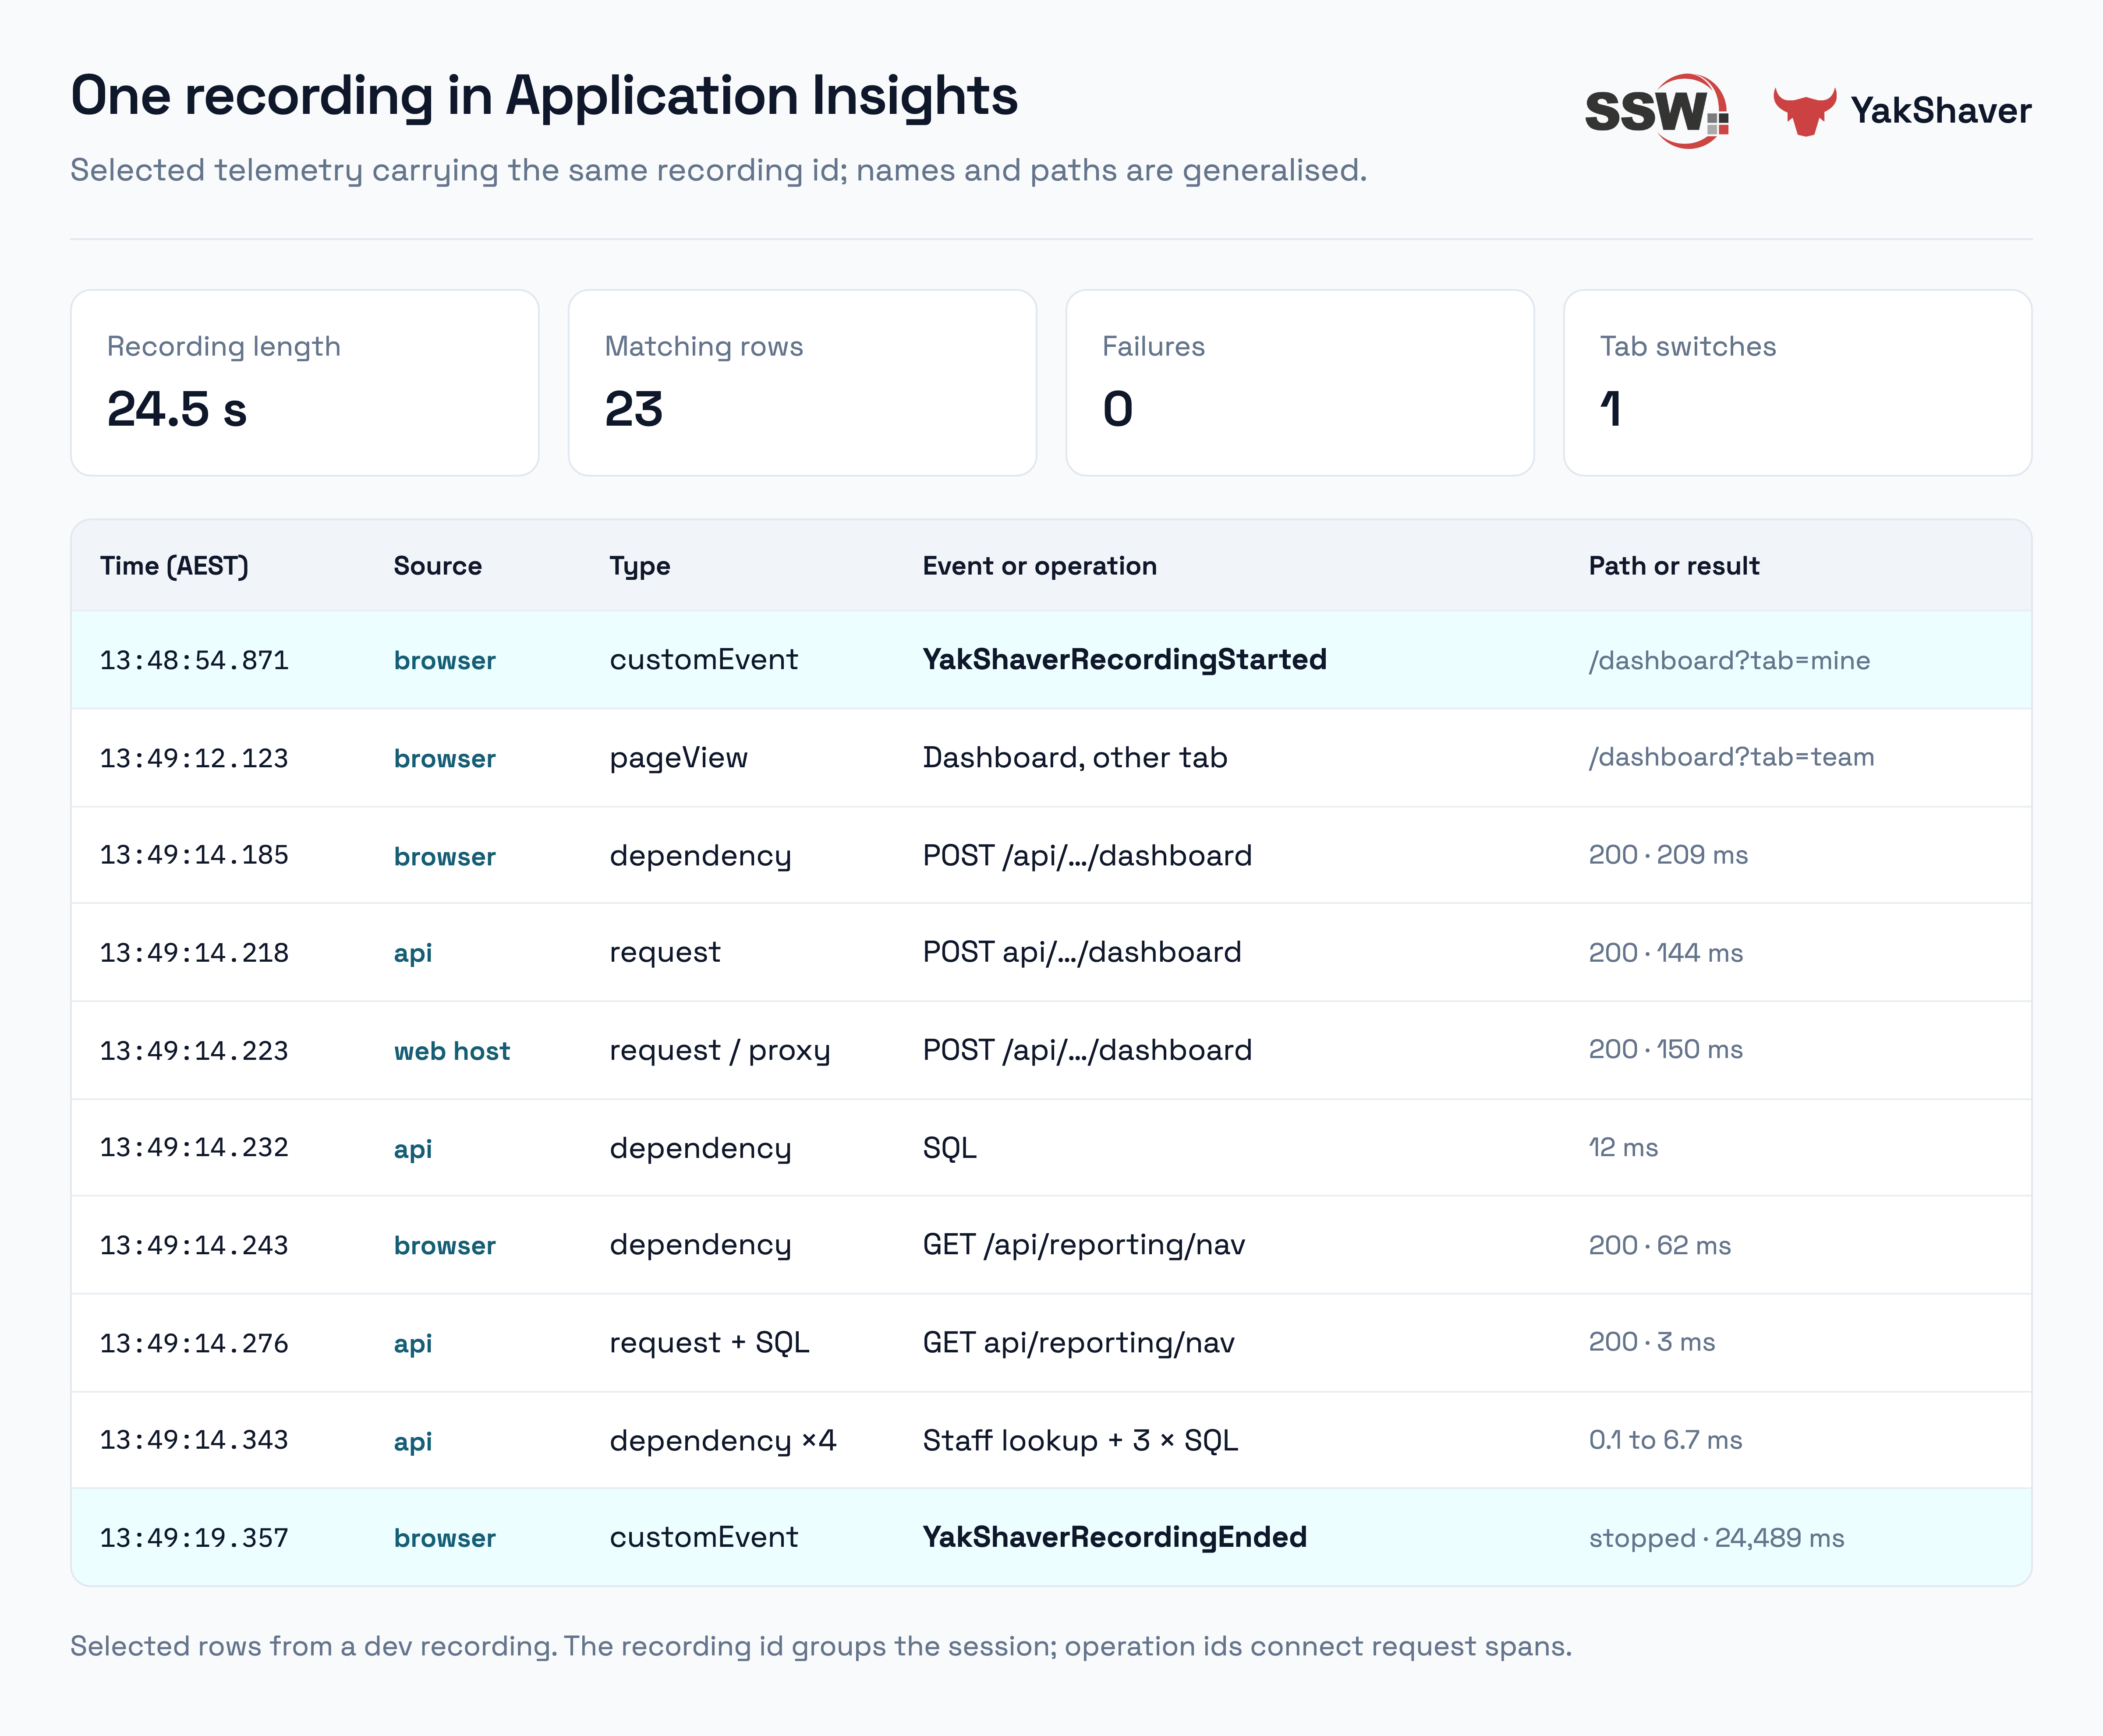Click the '200 · 209 ms' result
This screenshot has width=2103, height=1736.
point(1668,855)
